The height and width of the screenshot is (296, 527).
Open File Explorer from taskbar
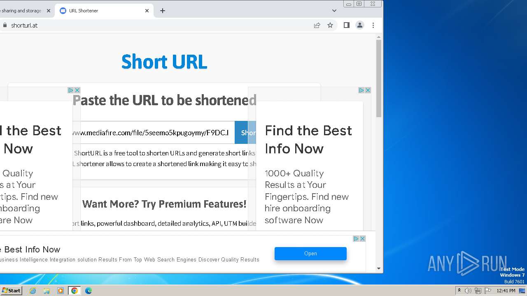(47, 291)
